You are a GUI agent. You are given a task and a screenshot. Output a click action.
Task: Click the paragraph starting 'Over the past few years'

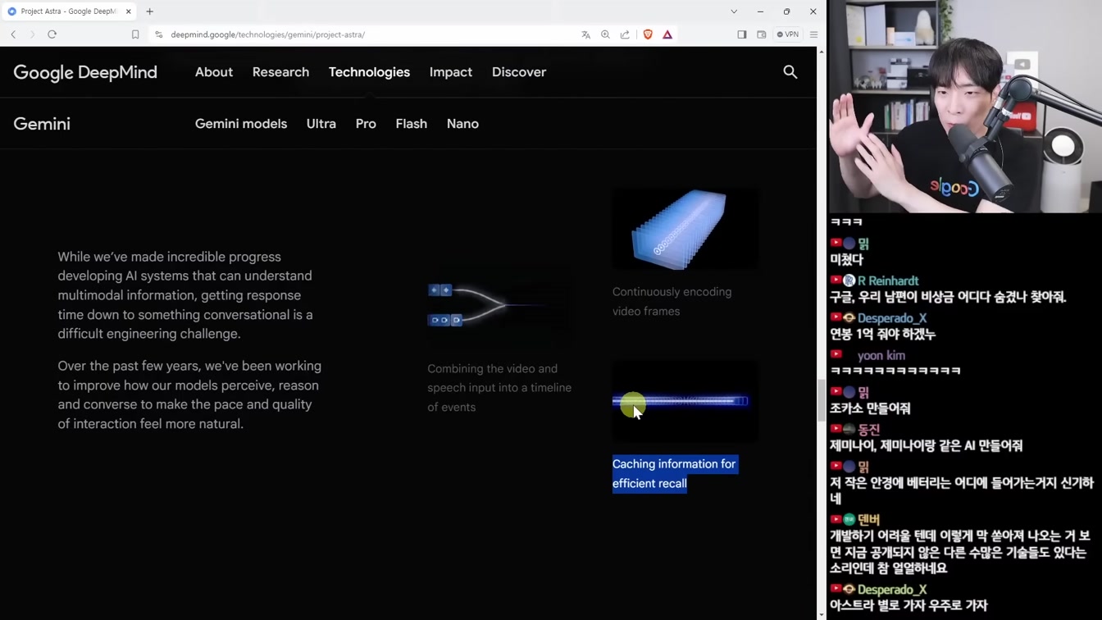tap(189, 394)
